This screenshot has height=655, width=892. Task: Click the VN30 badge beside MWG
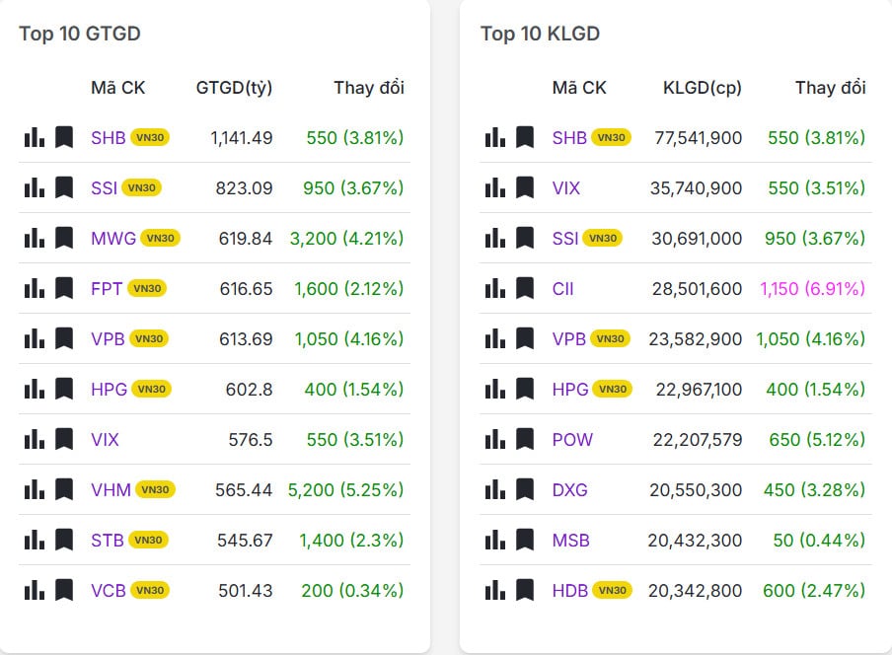160,238
